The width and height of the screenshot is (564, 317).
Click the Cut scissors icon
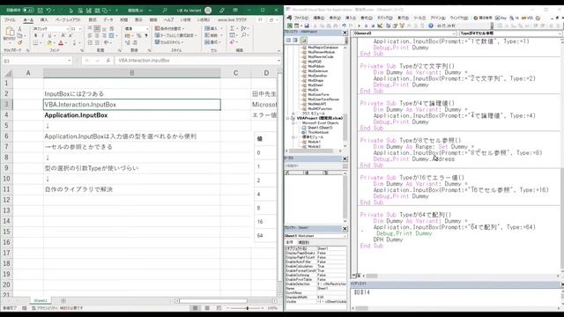point(20,29)
